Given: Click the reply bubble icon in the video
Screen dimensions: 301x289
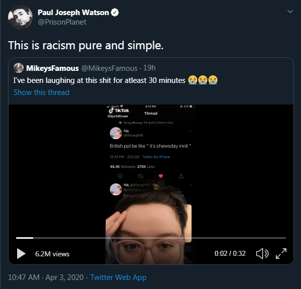Looking at the screenshot, I should (x=120, y=176).
